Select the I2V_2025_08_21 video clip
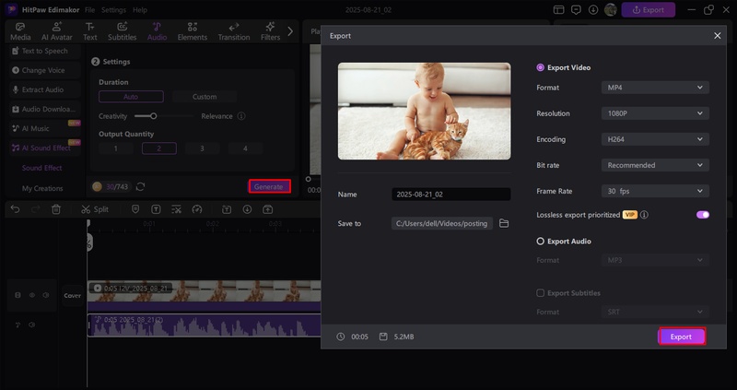Screen dimensions: 737x390 pos(204,296)
